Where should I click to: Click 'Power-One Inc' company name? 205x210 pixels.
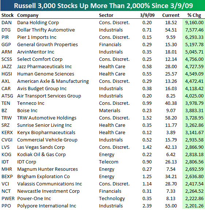(x=34, y=199)
